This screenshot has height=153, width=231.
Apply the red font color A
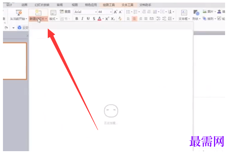click(100, 19)
